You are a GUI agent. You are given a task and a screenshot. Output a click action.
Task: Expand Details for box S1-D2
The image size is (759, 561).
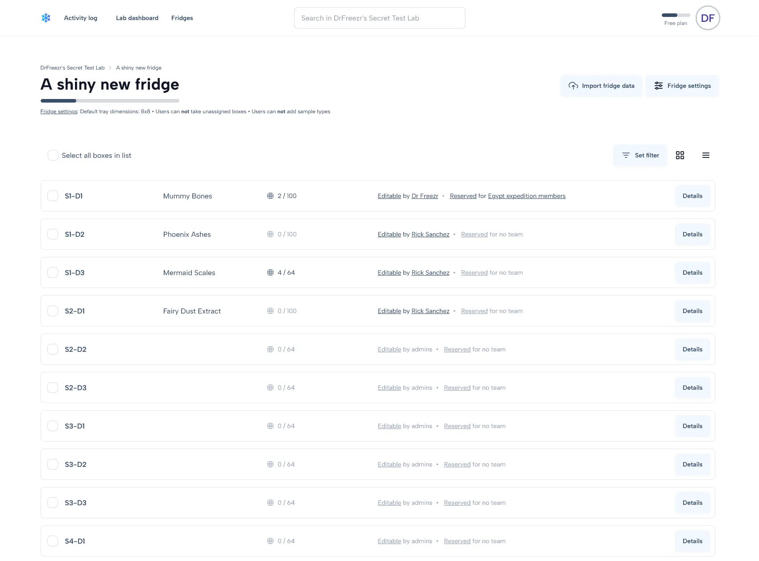tap(692, 234)
